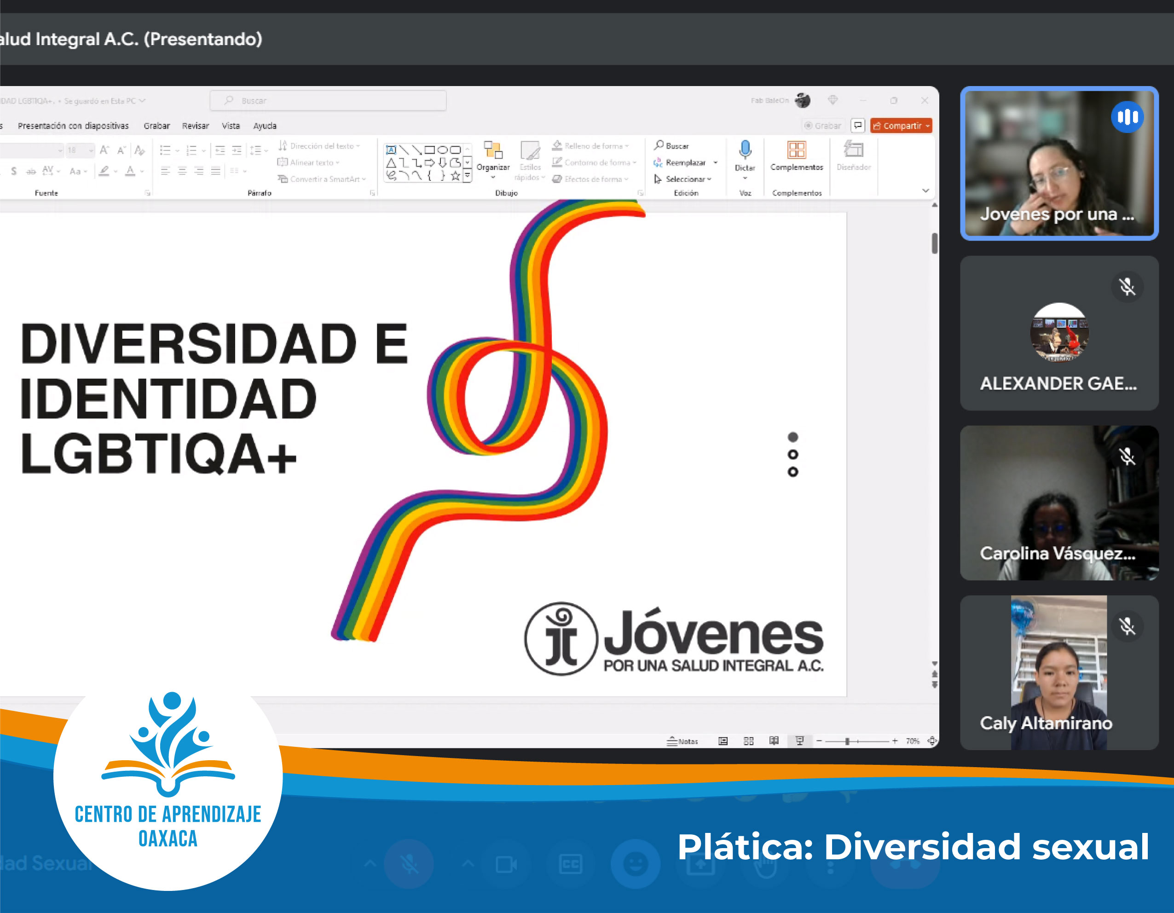1174x913 pixels.
Task: Open the Revisar ribbon tab
Action: point(195,126)
